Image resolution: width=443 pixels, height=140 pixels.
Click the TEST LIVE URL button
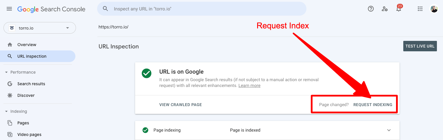(x=420, y=46)
